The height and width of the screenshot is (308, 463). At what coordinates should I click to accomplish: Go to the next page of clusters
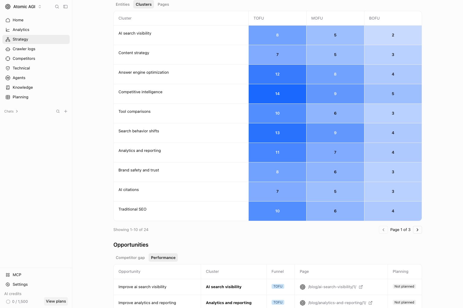tap(417, 230)
